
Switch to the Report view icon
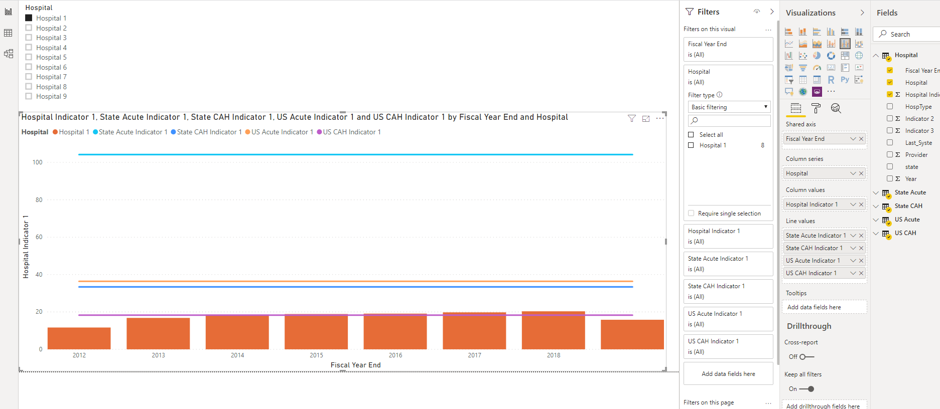pos(9,12)
